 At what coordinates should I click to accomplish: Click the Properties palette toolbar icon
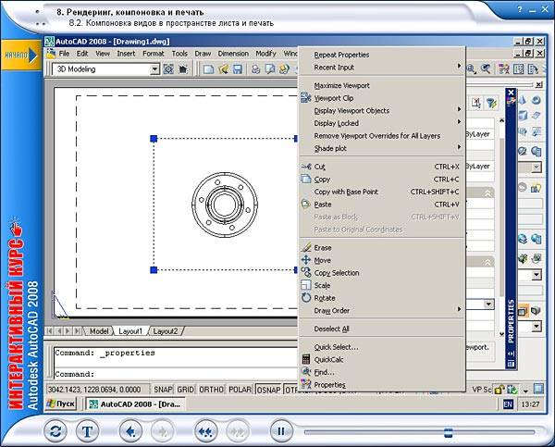(x=504, y=69)
